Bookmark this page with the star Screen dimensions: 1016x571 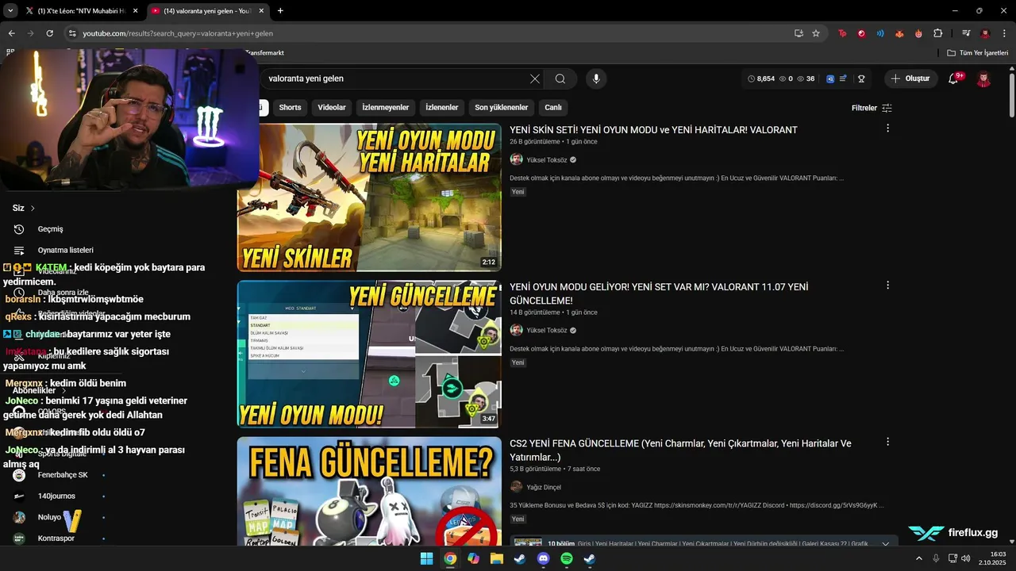click(816, 33)
